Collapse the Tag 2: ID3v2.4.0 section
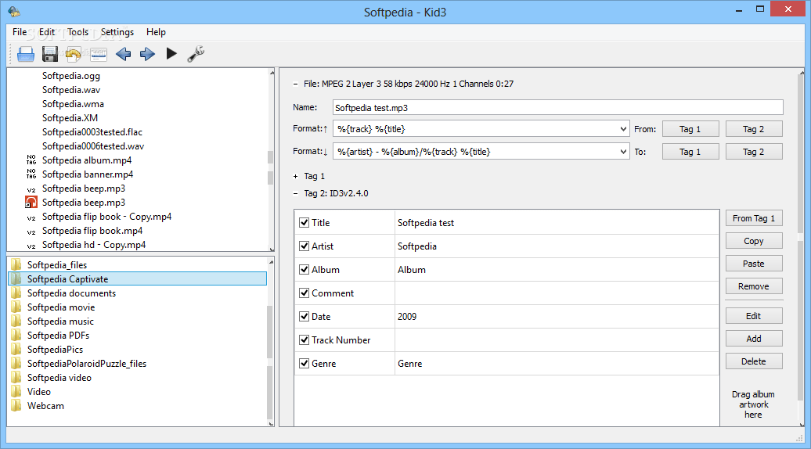The image size is (811, 449). tap(295, 193)
